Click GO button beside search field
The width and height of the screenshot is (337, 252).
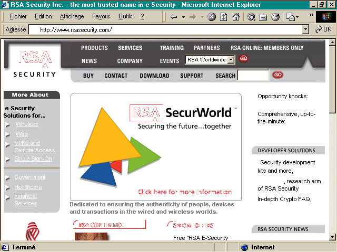(277, 75)
